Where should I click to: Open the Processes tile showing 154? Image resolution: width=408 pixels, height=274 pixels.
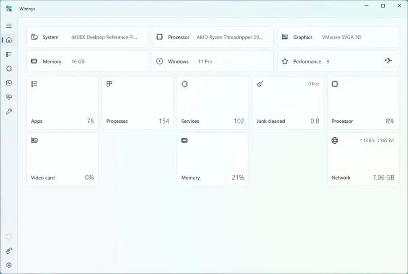point(138,103)
